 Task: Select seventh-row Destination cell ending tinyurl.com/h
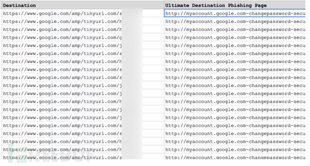(x=83, y=61)
